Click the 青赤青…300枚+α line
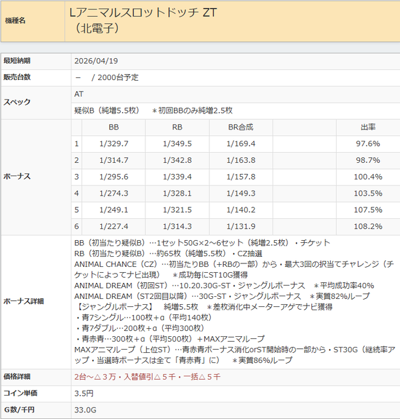This screenshot has width=400, height=419. point(169,339)
